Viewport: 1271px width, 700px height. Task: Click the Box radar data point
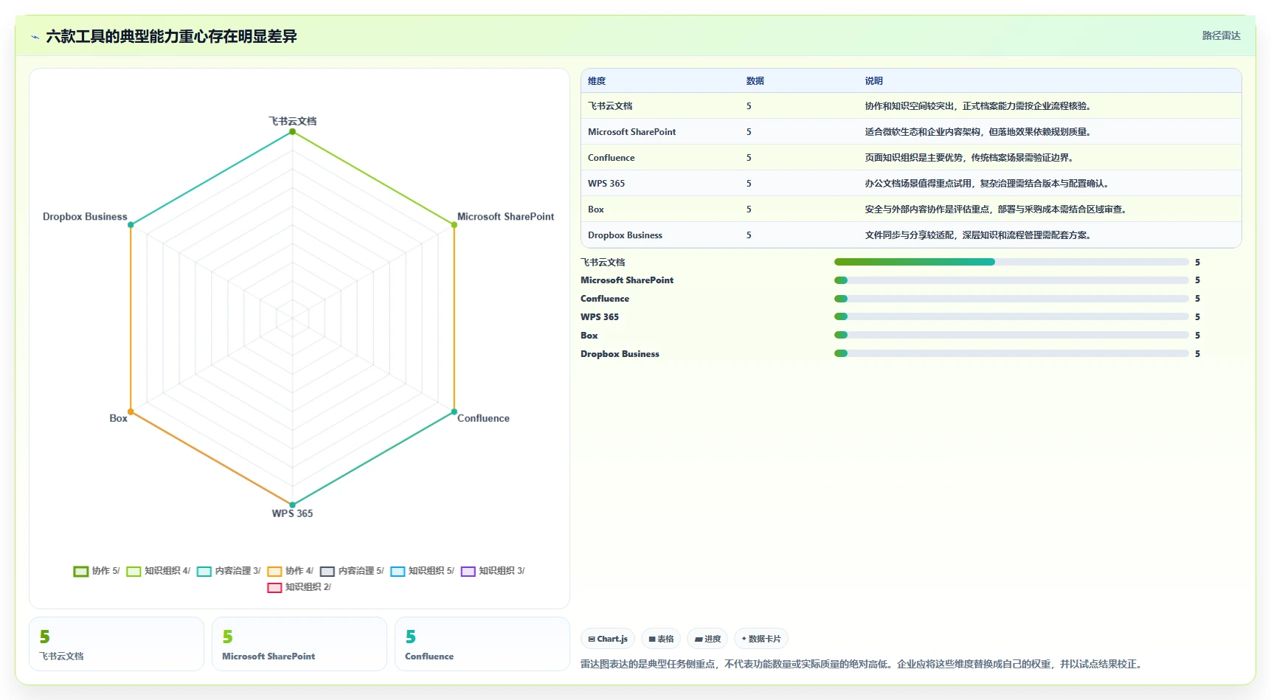pyautogui.click(x=131, y=412)
